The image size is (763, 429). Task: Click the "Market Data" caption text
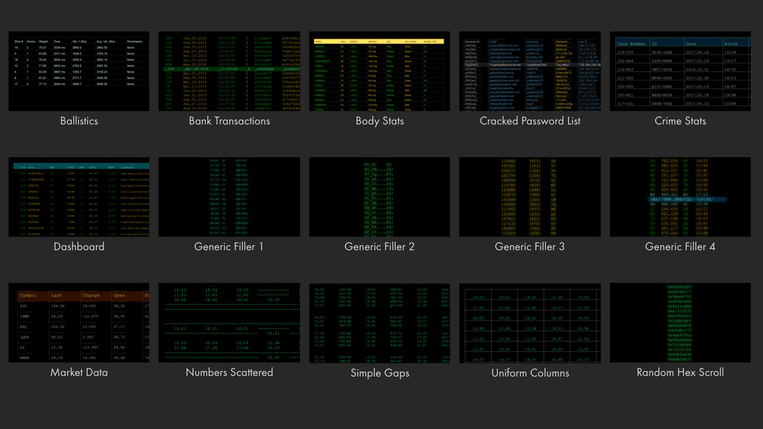point(79,372)
